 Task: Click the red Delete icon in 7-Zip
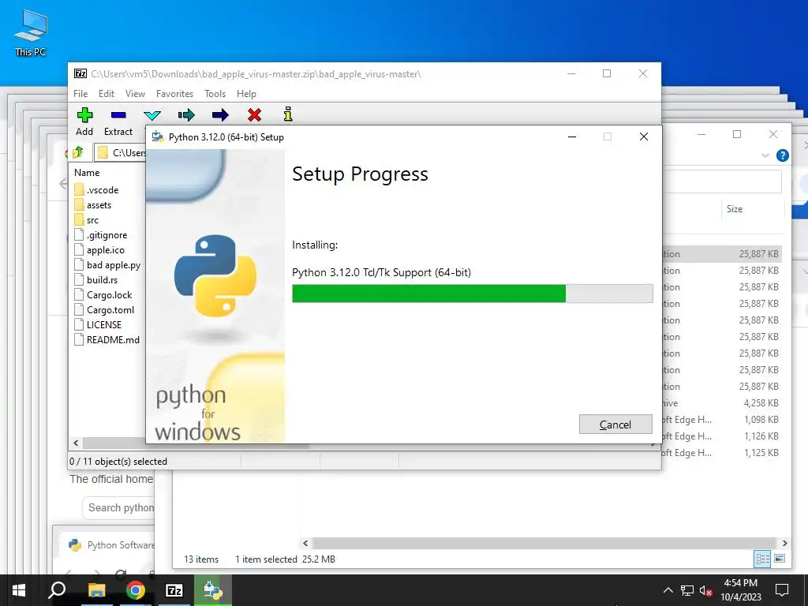point(254,115)
